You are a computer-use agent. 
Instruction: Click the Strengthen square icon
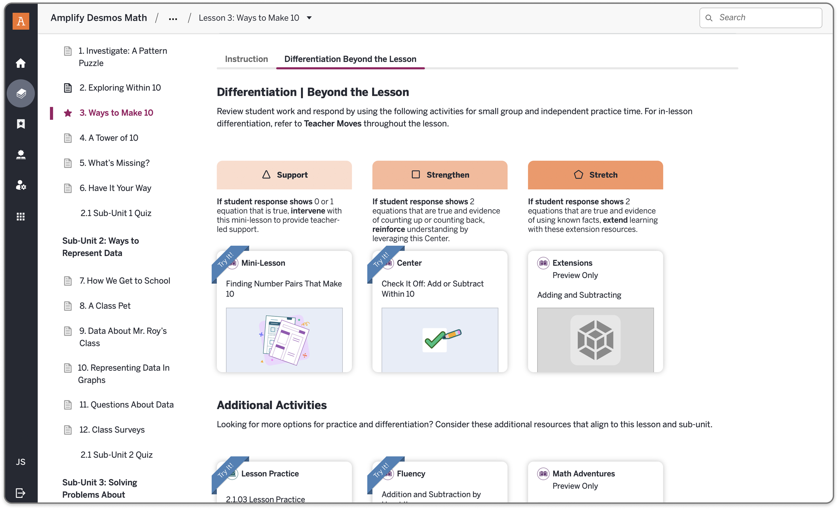[x=416, y=175]
